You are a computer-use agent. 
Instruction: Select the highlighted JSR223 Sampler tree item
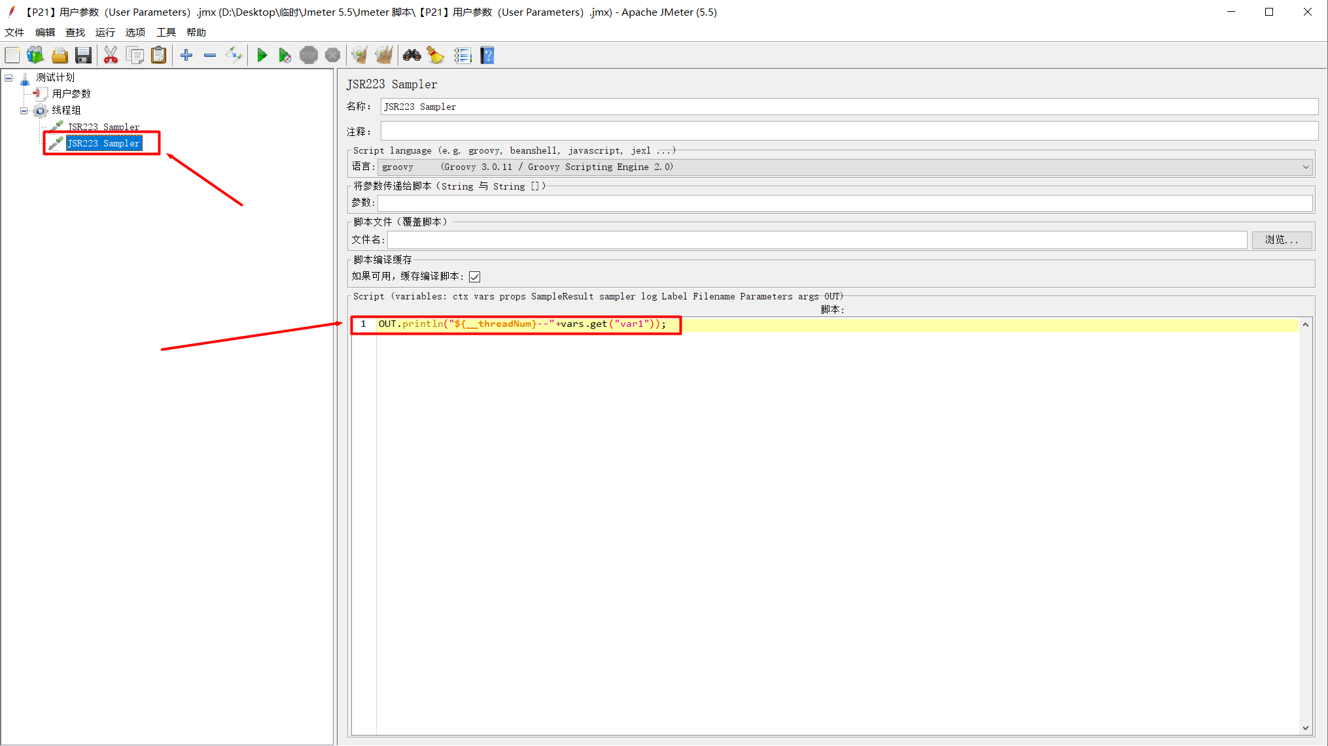point(104,143)
